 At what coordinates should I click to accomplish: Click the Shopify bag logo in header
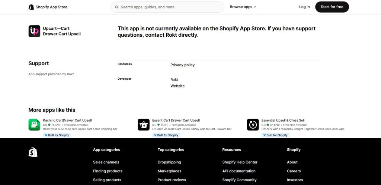[x=31, y=7]
